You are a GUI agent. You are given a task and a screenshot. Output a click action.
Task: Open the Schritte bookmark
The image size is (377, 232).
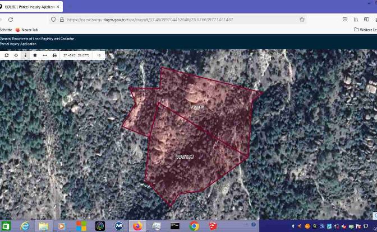coord(6,30)
